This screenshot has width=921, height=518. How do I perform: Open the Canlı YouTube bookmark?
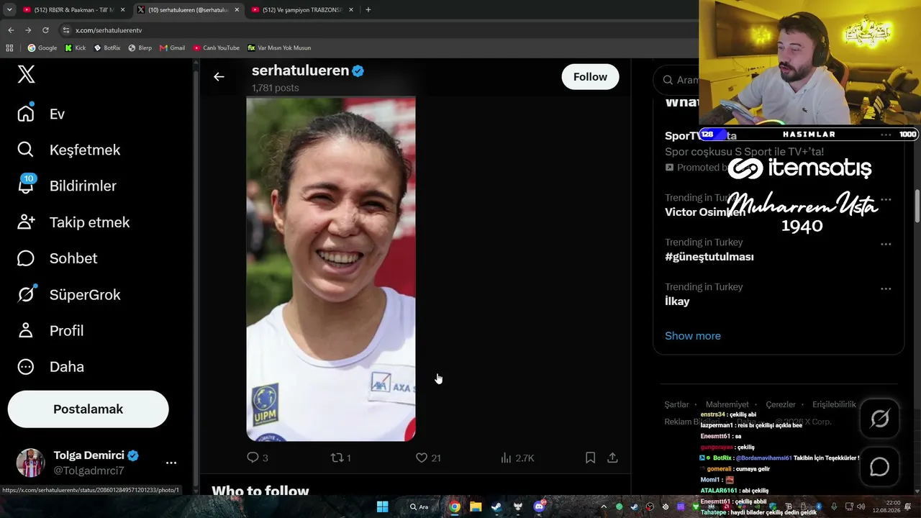tap(217, 48)
